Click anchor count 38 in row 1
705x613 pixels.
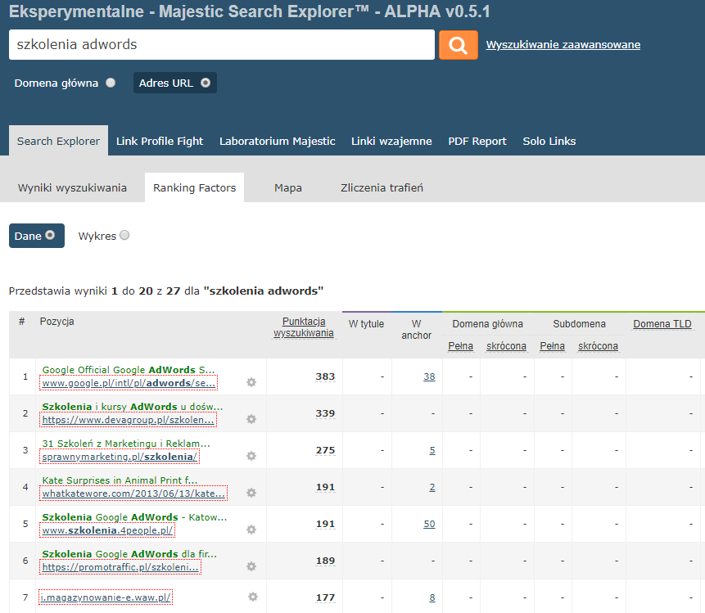click(429, 376)
